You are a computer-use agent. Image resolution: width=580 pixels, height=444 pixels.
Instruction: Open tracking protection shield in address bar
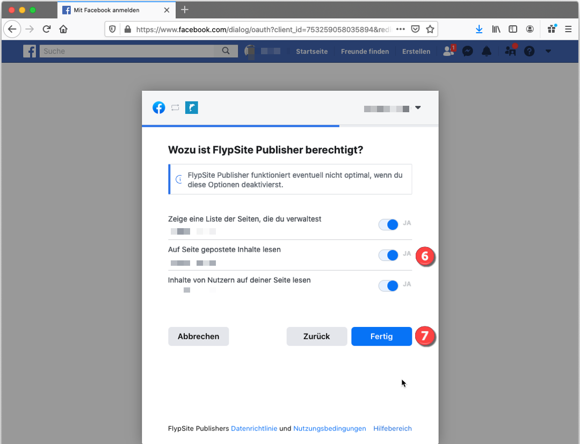[112, 29]
